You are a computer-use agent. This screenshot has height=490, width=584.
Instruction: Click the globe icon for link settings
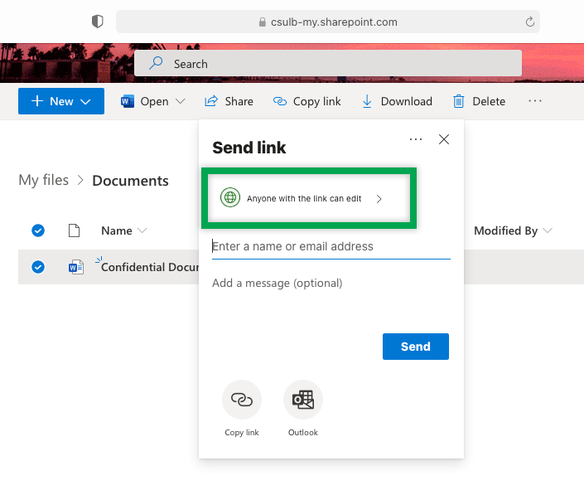(230, 197)
